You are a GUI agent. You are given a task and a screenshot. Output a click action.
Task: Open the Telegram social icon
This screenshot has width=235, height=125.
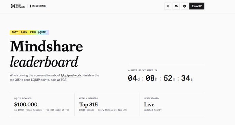(184, 6)
